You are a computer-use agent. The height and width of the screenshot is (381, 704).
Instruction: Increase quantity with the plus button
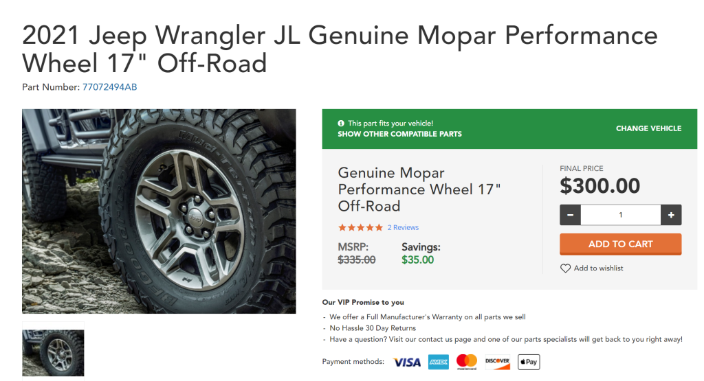click(x=671, y=215)
